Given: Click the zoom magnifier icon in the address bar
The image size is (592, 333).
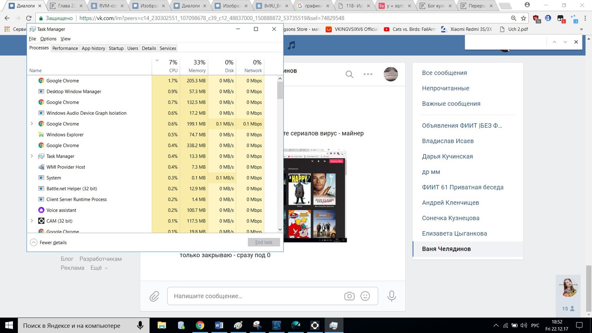Looking at the screenshot, I should (514, 18).
